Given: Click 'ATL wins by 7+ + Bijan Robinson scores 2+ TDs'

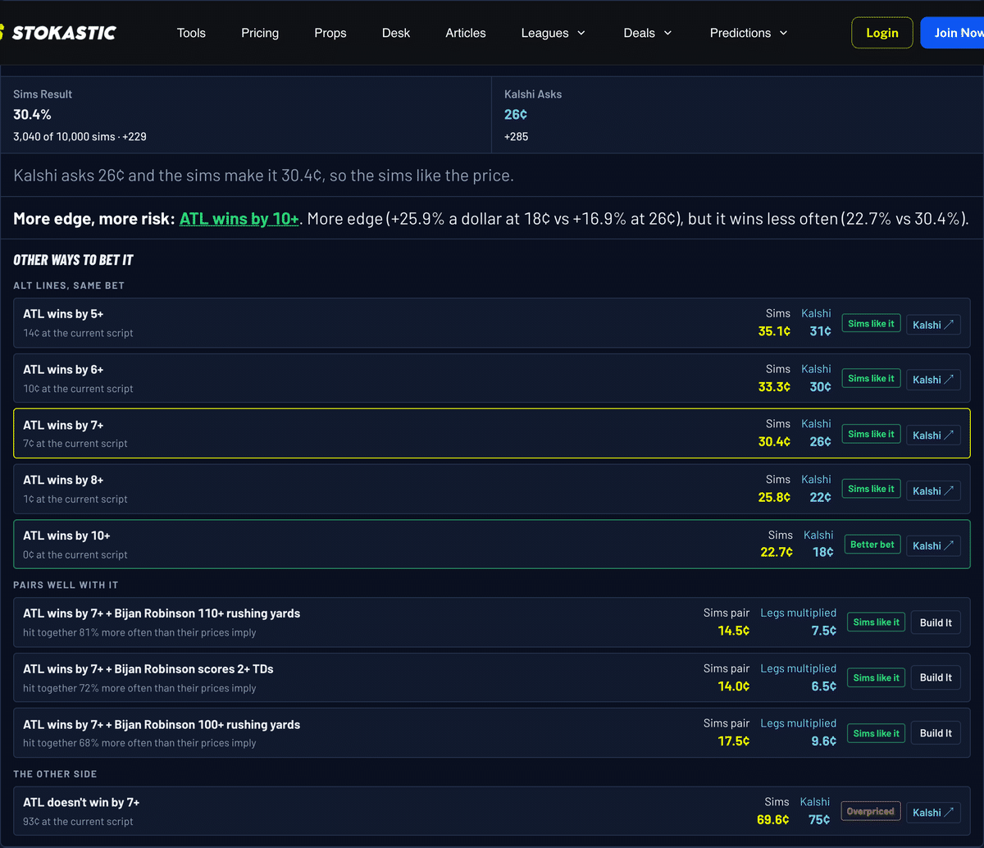Looking at the screenshot, I should [x=148, y=669].
